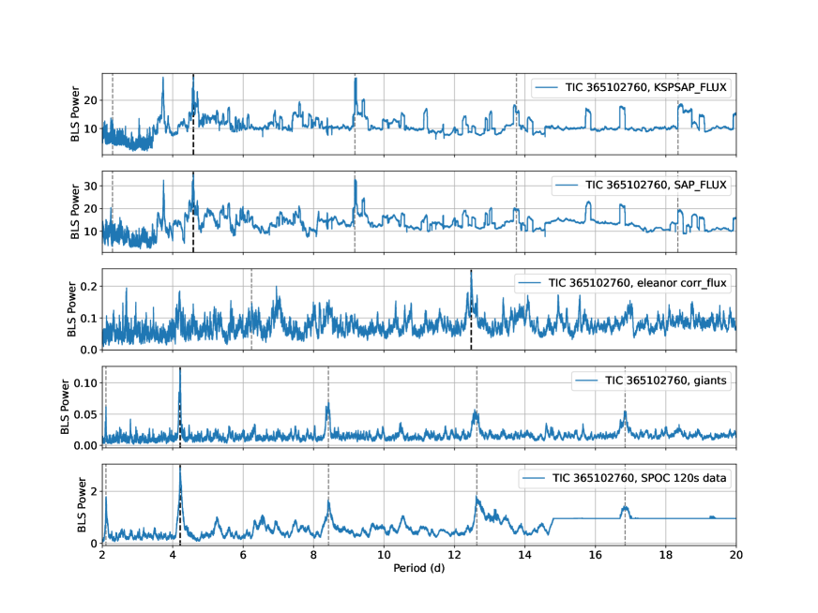818x613 pixels.
Task: Click y-tick 0.10 in giants panel
Action: pos(85,383)
